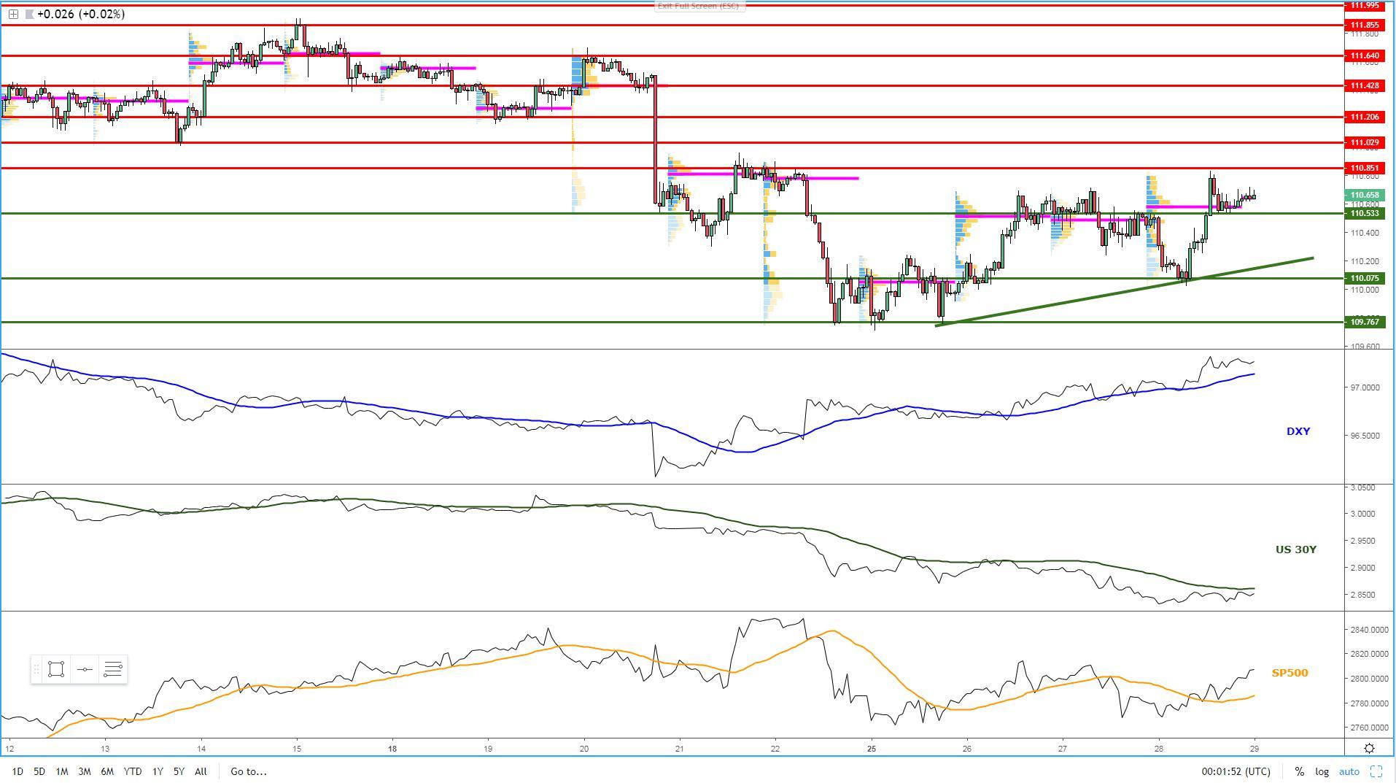Screen dimensions: 1396x783
Task: Click date 26 on the time axis
Action: tap(967, 749)
